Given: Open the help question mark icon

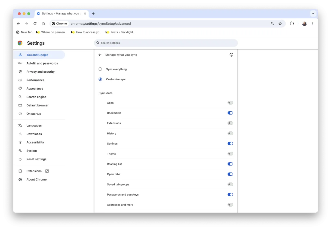Looking at the screenshot, I should coord(231,55).
